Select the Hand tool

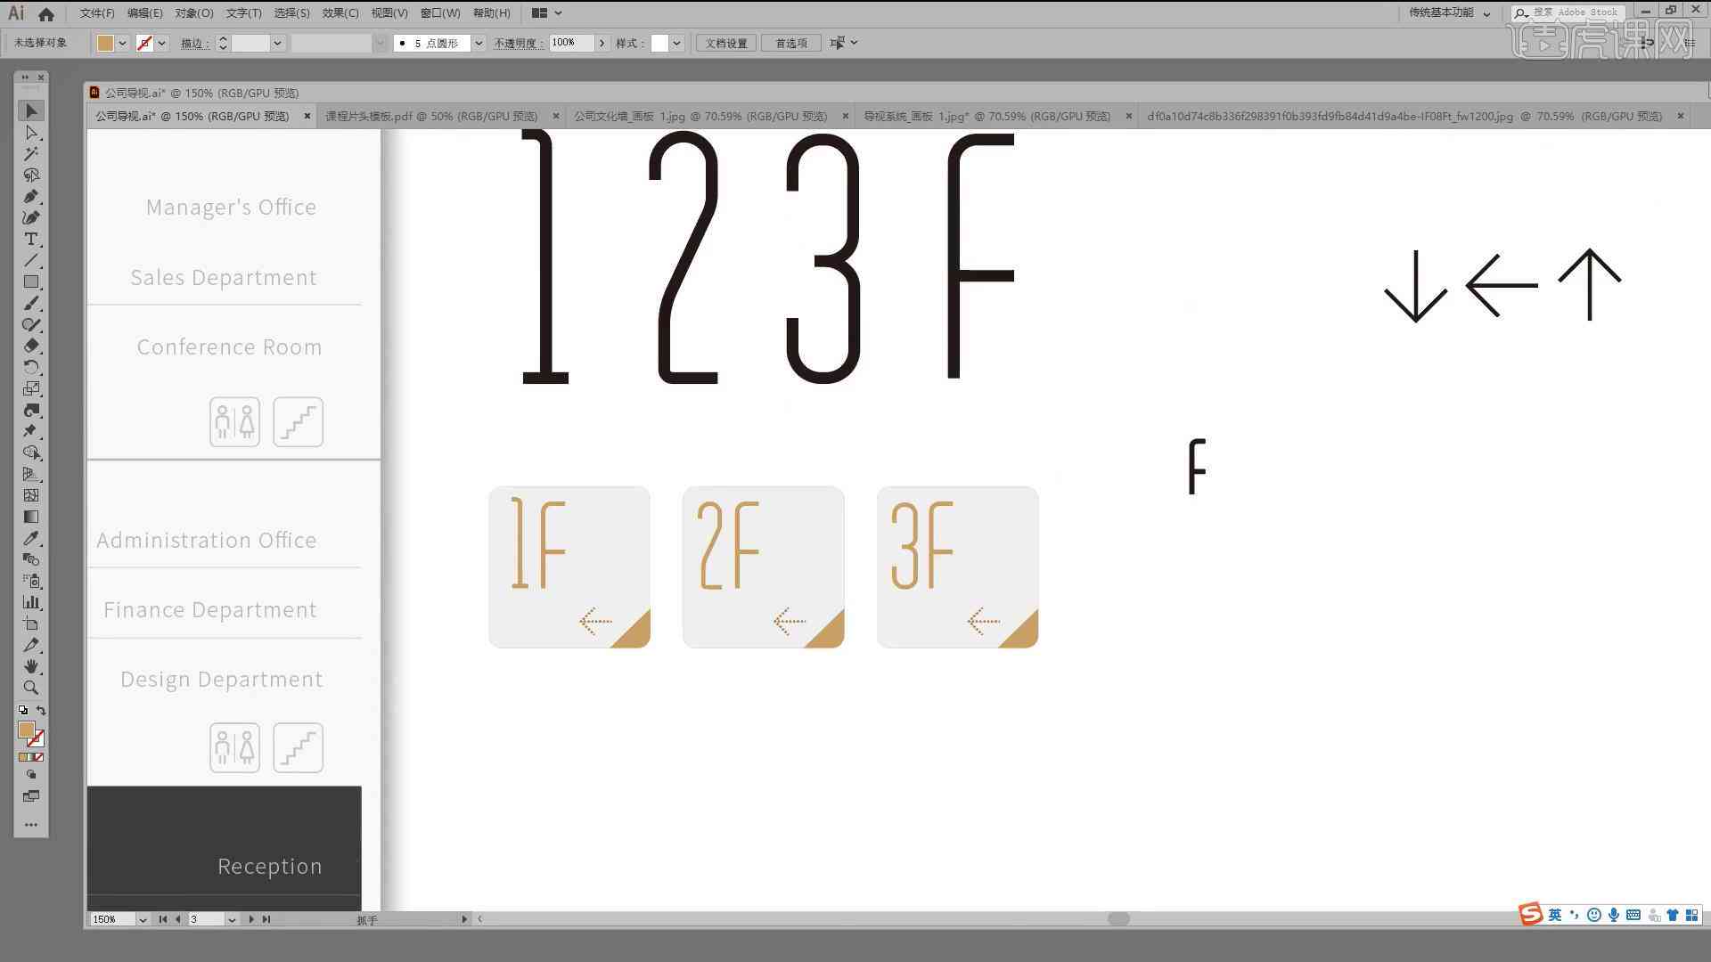pyautogui.click(x=31, y=667)
